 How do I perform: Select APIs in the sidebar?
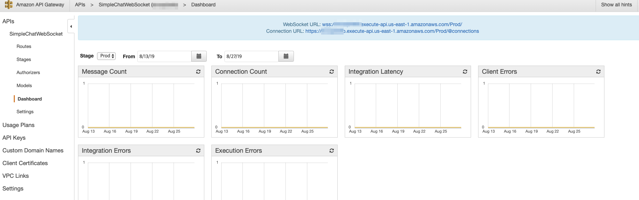click(x=8, y=21)
